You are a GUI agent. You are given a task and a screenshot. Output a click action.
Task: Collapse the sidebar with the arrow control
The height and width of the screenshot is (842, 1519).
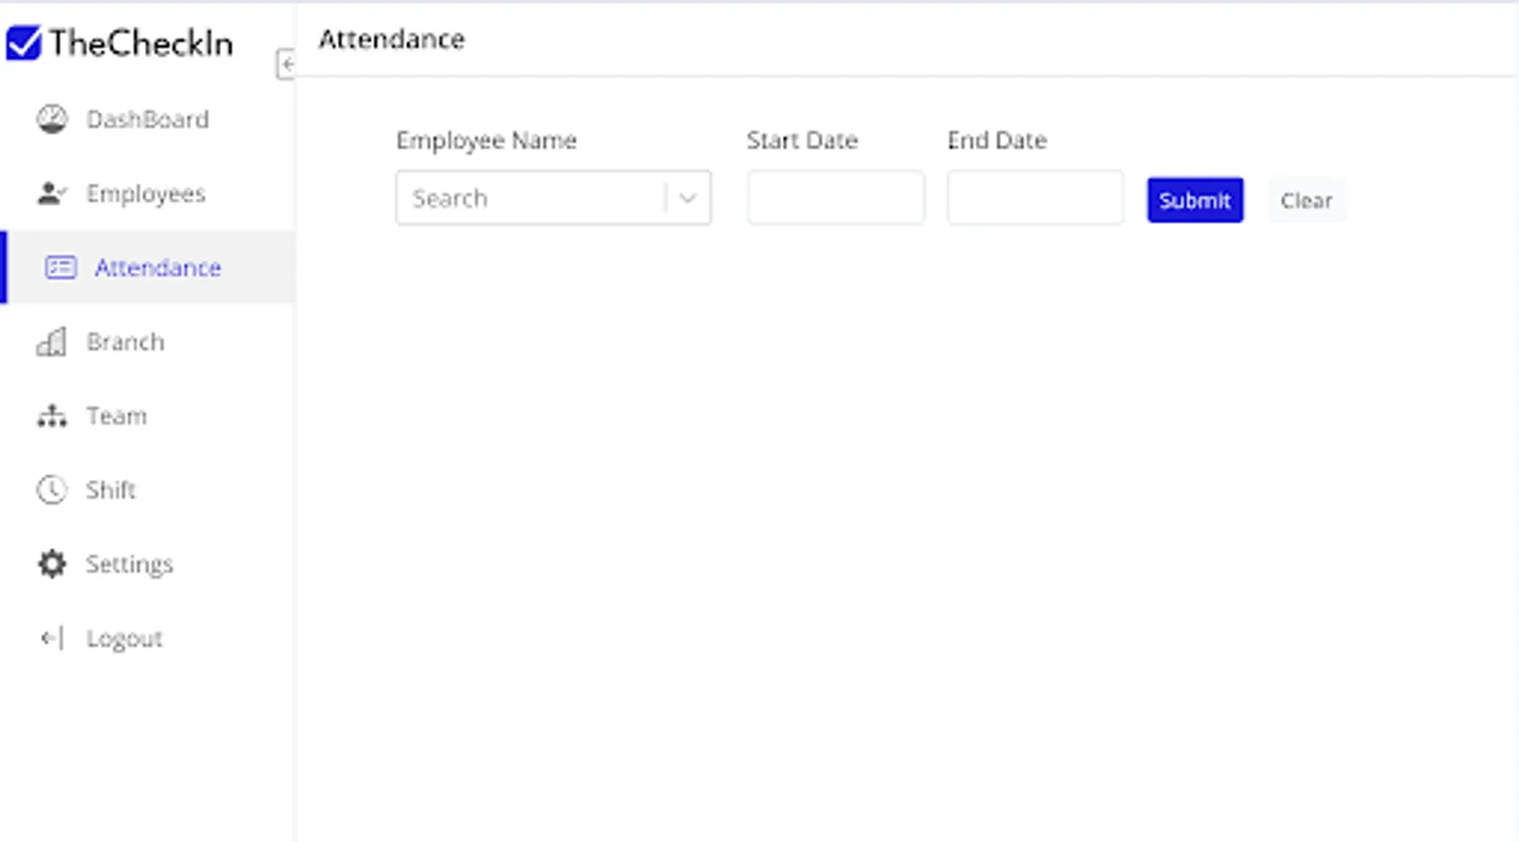tap(286, 65)
